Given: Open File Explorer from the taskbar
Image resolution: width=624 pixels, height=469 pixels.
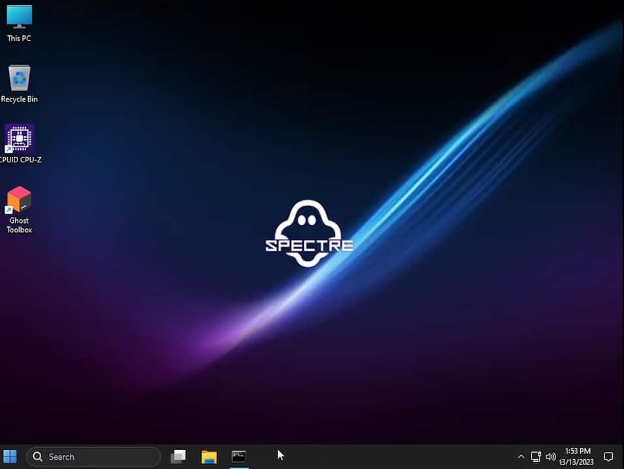Looking at the screenshot, I should (x=208, y=456).
